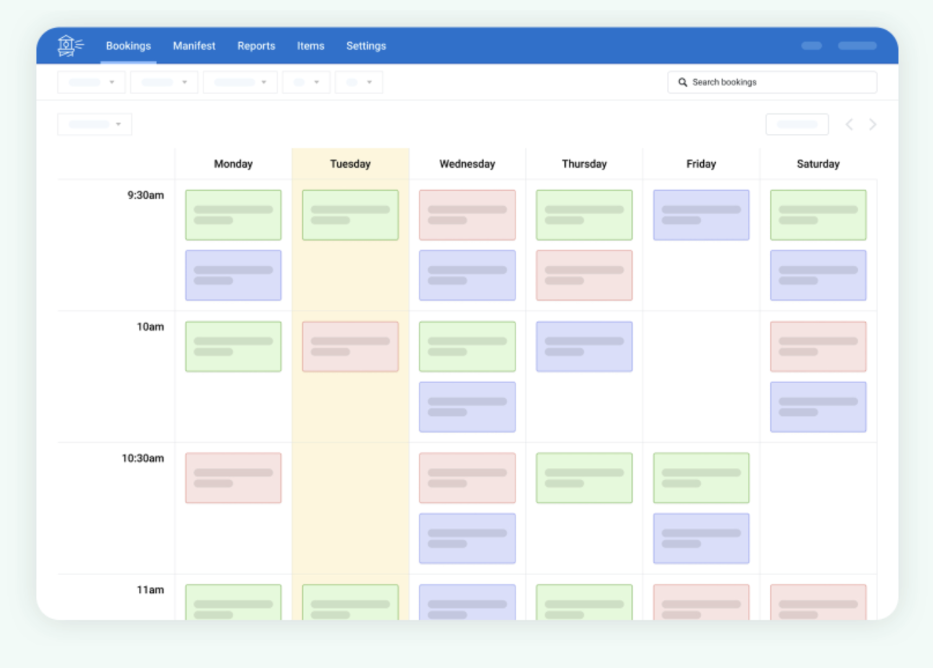Open the Bookings tab
The width and height of the screenshot is (933, 668).
coord(128,46)
